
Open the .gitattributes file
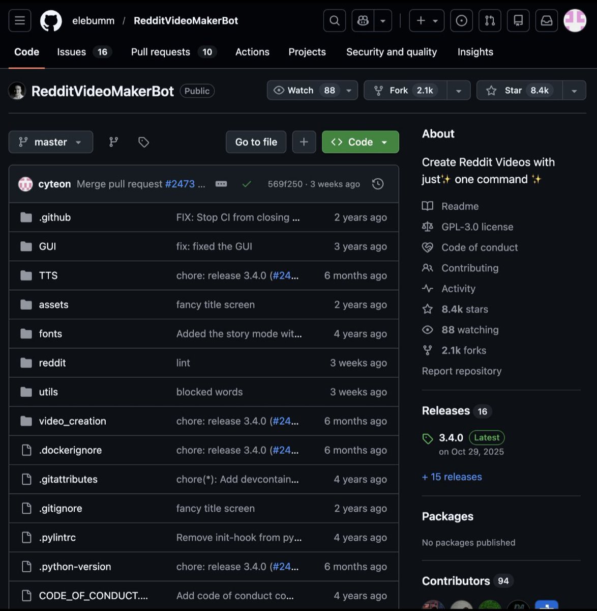(68, 479)
